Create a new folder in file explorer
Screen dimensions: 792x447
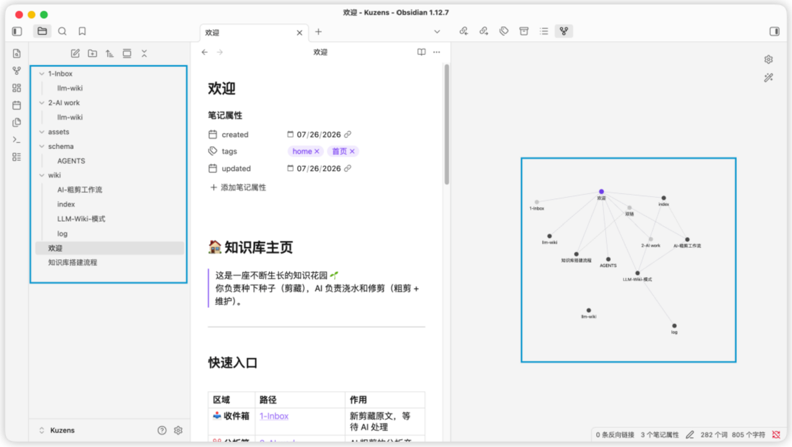click(x=92, y=53)
